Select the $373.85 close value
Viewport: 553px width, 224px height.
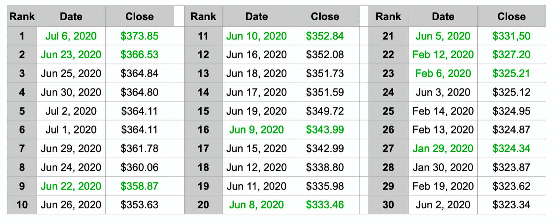[140, 36]
